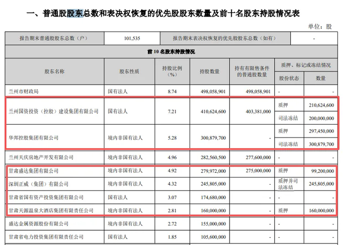Select 甘肃省电力投资集团有限责任公司

(46, 237)
